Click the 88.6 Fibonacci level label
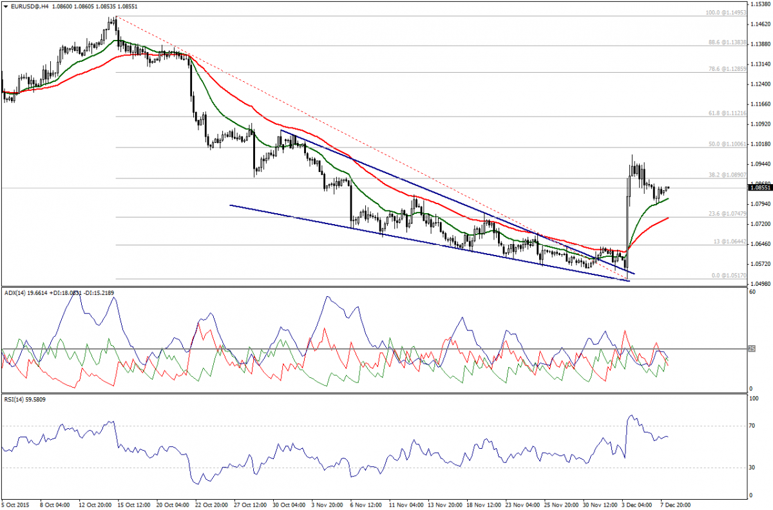The image size is (773, 510). 726,42
